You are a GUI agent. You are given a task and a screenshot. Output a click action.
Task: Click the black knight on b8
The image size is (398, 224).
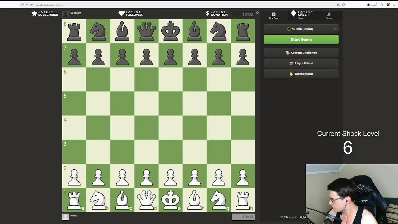tap(98, 31)
